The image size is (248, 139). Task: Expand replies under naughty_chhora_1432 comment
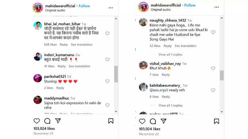pyautogui.click(x=171, y=54)
